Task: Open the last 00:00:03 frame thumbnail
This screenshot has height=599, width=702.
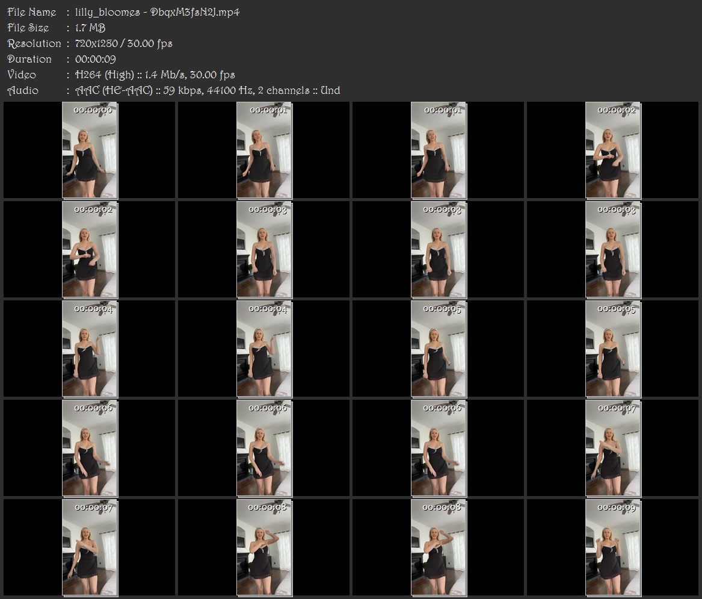Action: (614, 250)
